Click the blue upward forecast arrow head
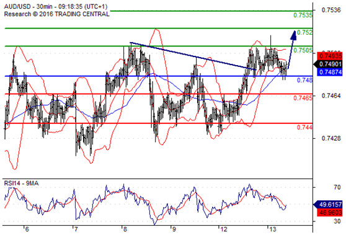This screenshot has width=346, height=235. [x=293, y=35]
